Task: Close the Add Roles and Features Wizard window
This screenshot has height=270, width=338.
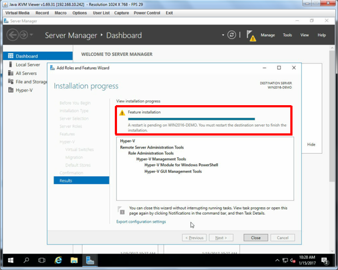Action: click(294, 68)
